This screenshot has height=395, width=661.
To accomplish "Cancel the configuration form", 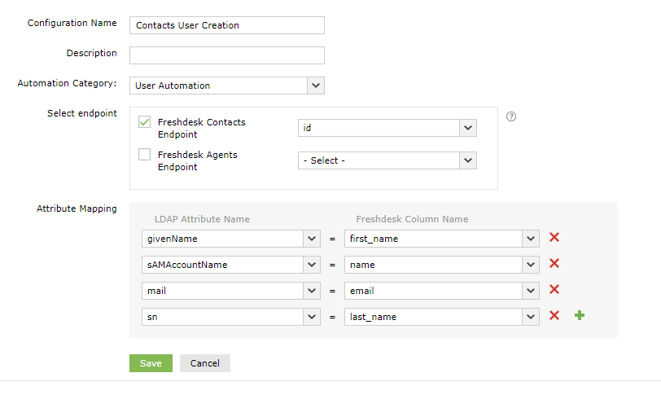I will [205, 363].
